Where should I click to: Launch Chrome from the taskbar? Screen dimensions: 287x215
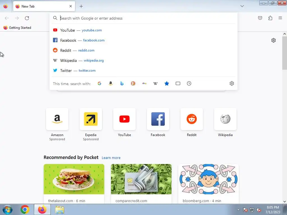pos(25,209)
